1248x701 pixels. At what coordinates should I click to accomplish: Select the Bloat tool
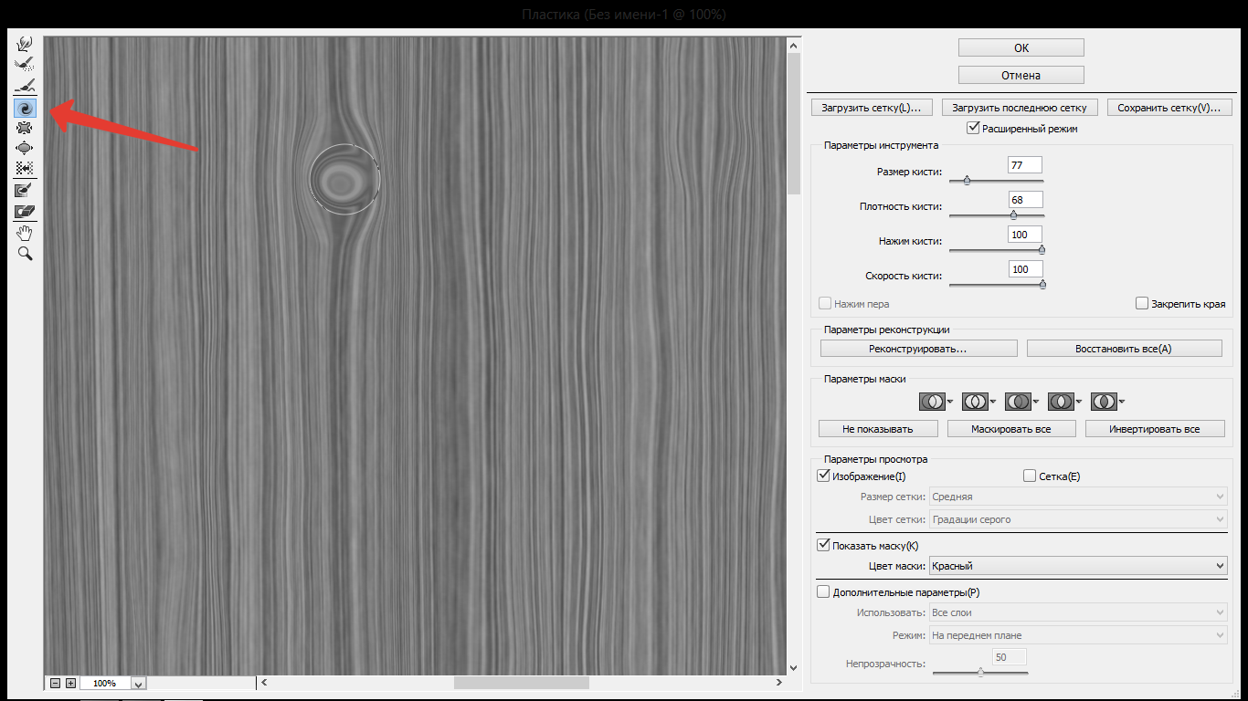(26, 148)
